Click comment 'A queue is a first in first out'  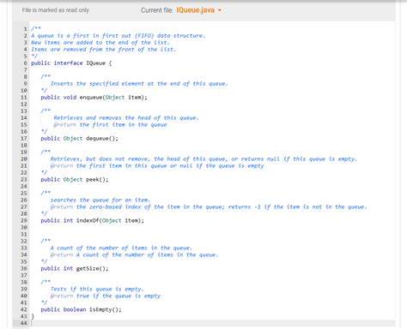(118, 36)
